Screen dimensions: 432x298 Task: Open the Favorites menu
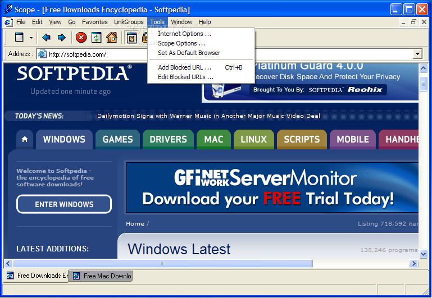pyautogui.click(x=95, y=22)
